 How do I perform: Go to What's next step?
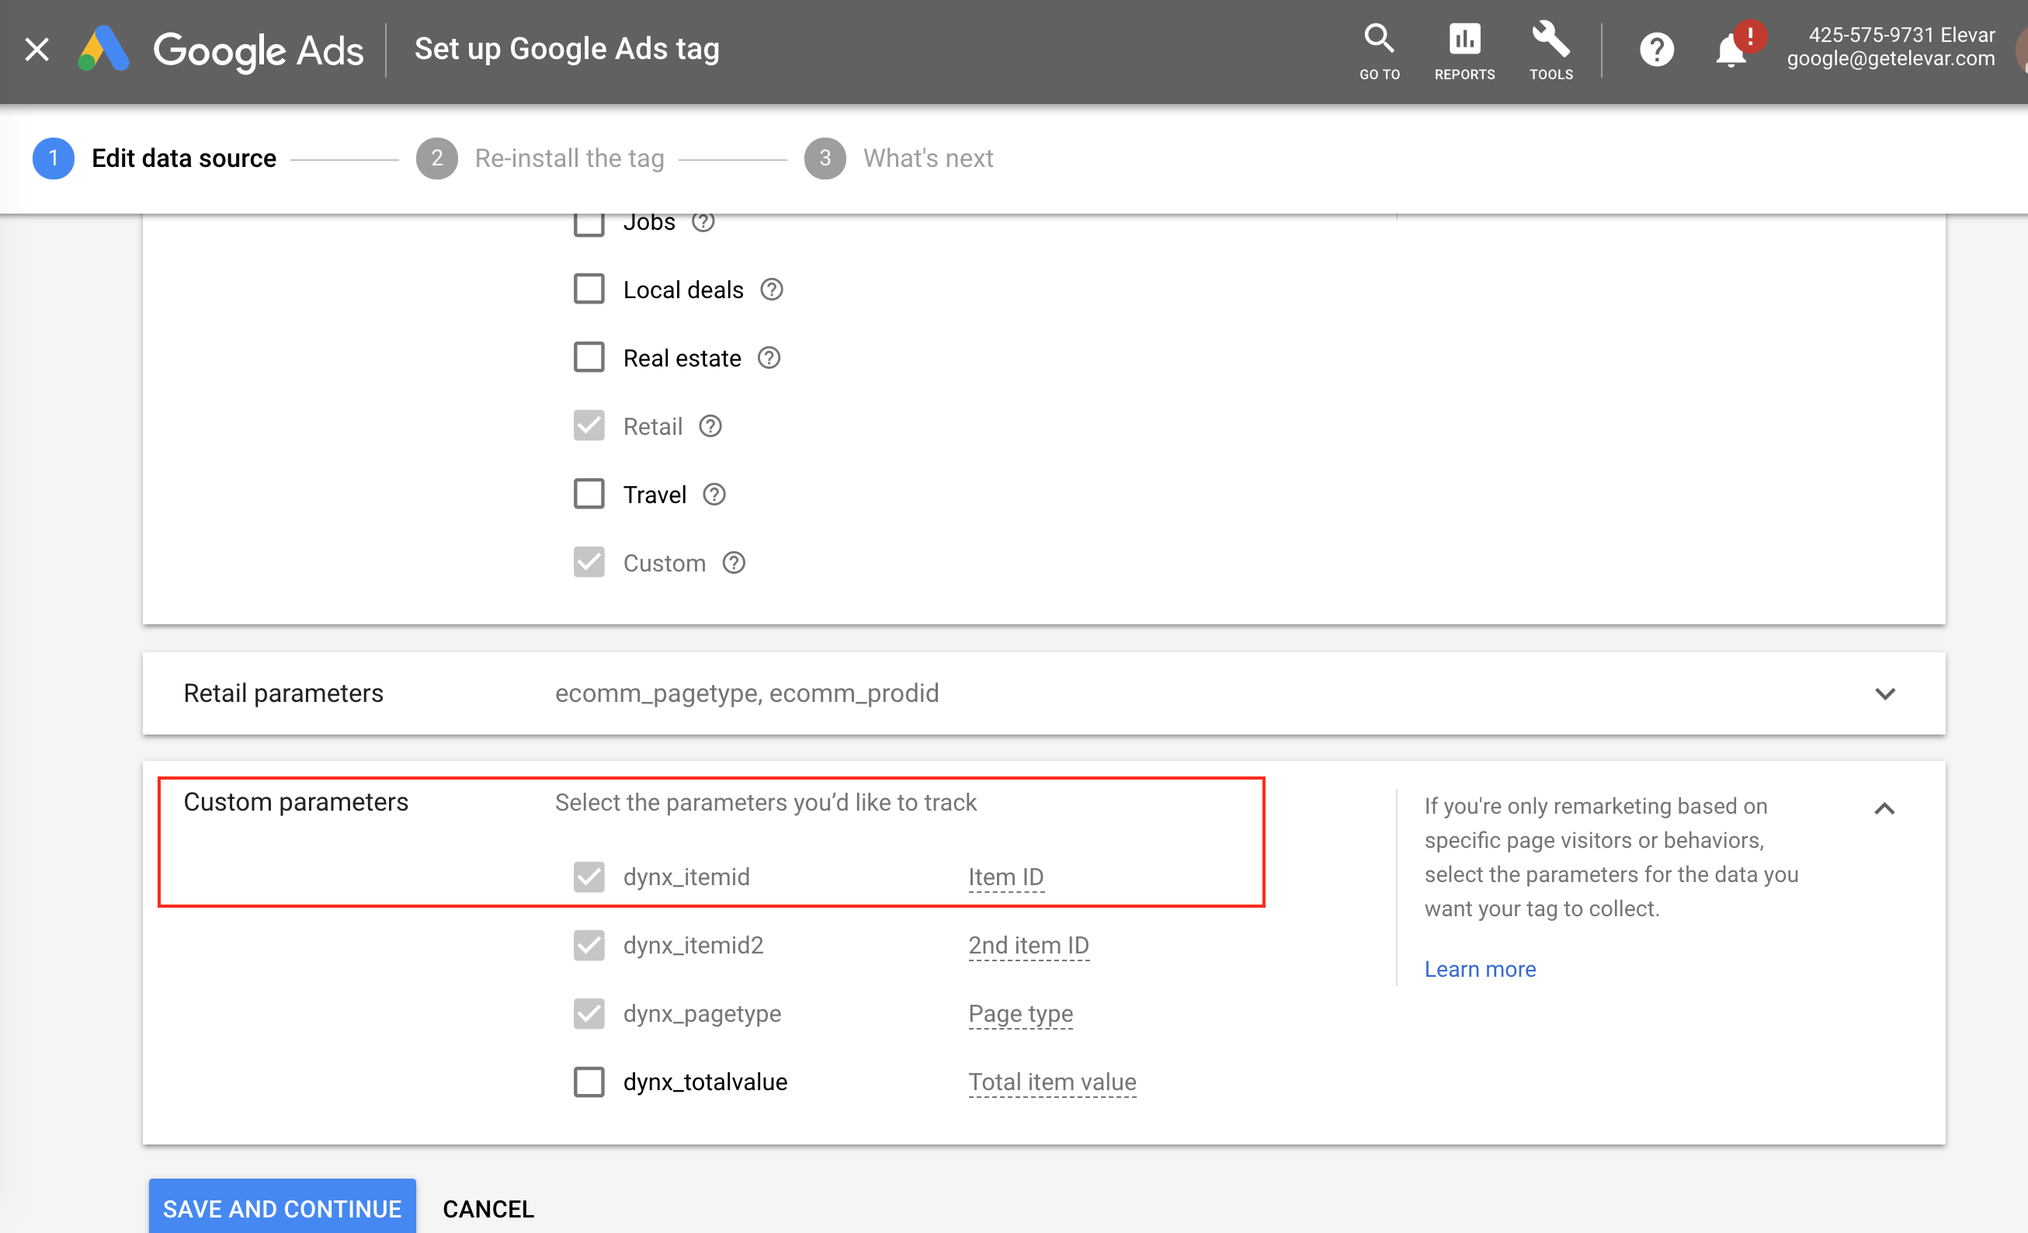coord(927,158)
